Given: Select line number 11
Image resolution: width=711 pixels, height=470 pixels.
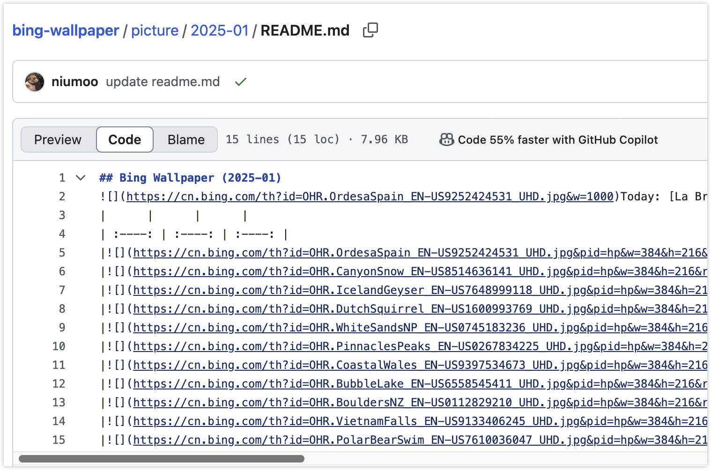Looking at the screenshot, I should (59, 365).
